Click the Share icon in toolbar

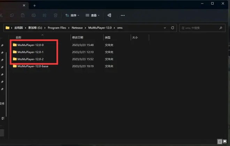click(45, 15)
